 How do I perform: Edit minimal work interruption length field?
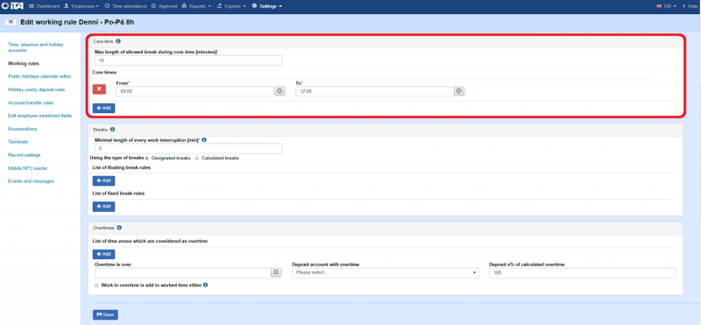(x=188, y=148)
